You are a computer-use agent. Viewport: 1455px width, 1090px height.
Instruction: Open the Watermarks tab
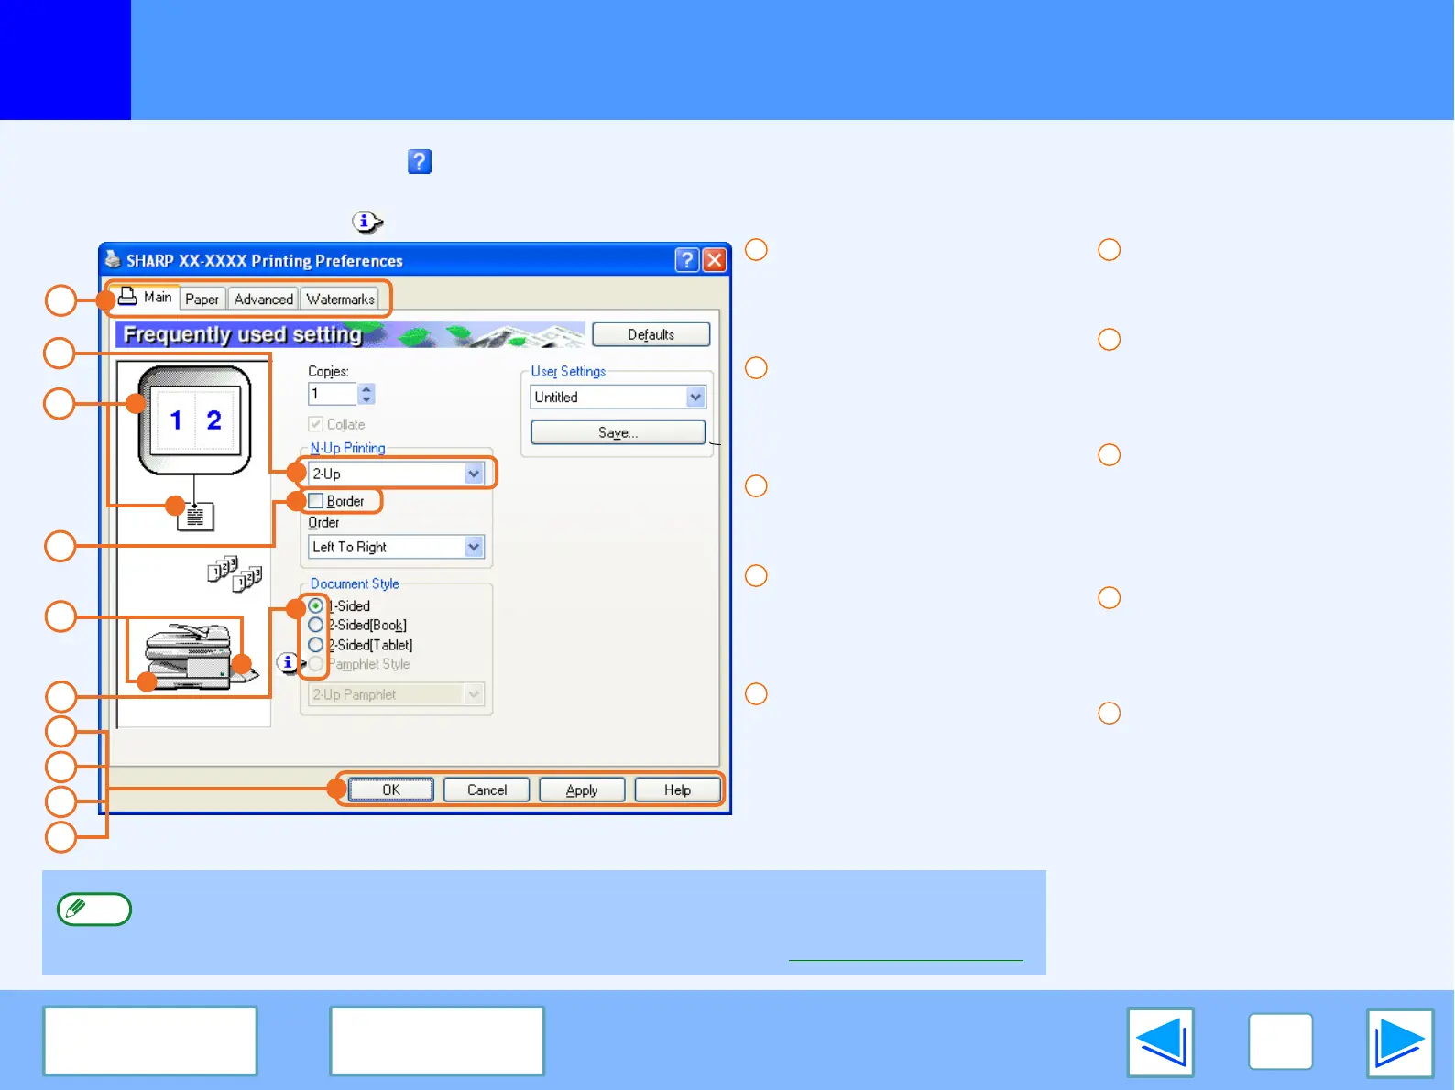point(340,300)
